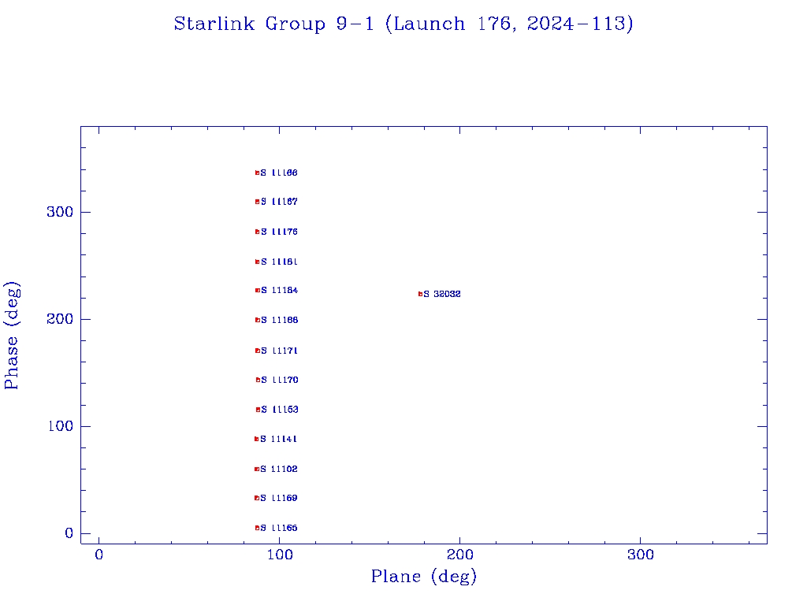Click the S 11184 satellite label
The height and width of the screenshot is (605, 807).
click(x=280, y=291)
